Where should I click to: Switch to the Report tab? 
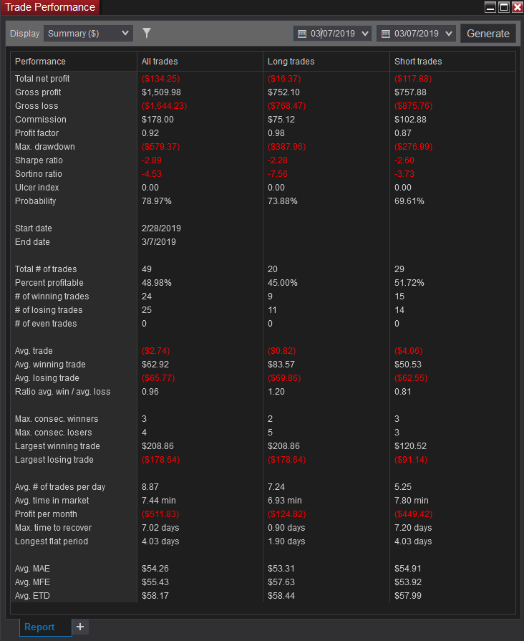(x=39, y=627)
